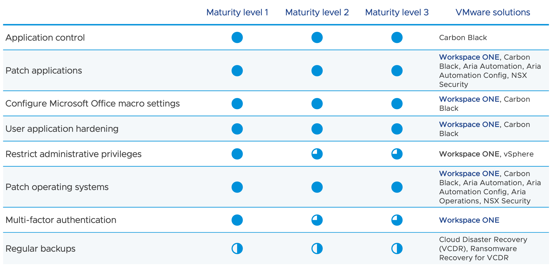
Task: Click the VMware solutions column header
Action: point(493,12)
